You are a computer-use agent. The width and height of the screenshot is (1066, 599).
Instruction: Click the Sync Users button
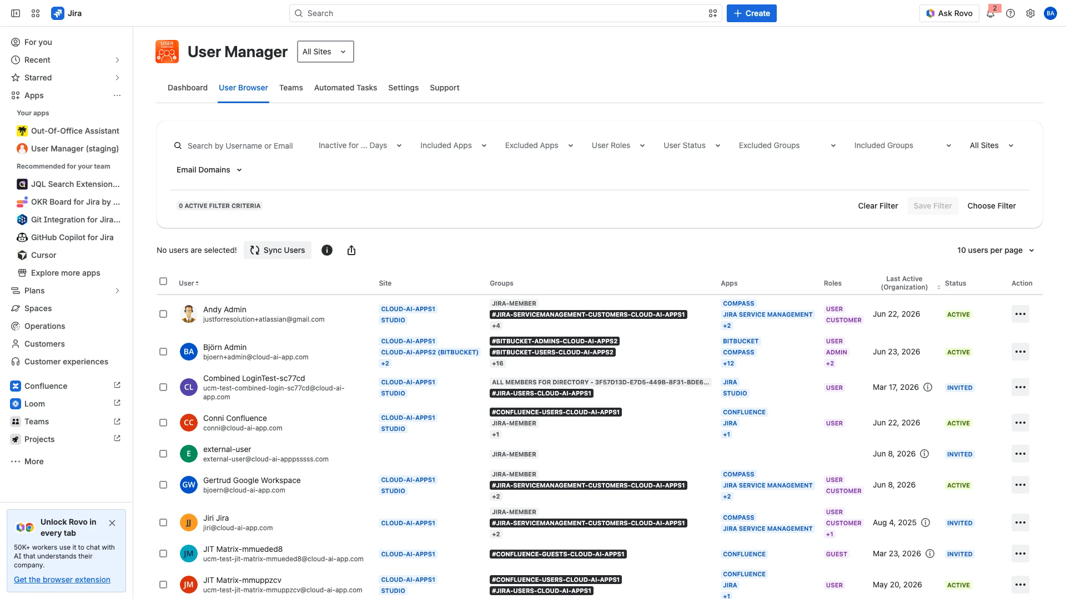click(278, 250)
